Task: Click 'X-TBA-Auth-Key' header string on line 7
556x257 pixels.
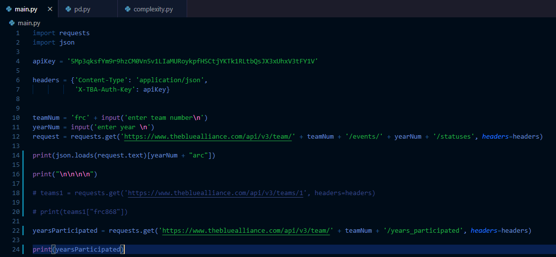Action: (x=108, y=89)
